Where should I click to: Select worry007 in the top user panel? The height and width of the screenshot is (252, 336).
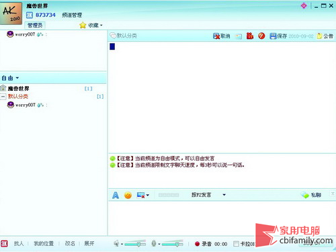(25, 34)
